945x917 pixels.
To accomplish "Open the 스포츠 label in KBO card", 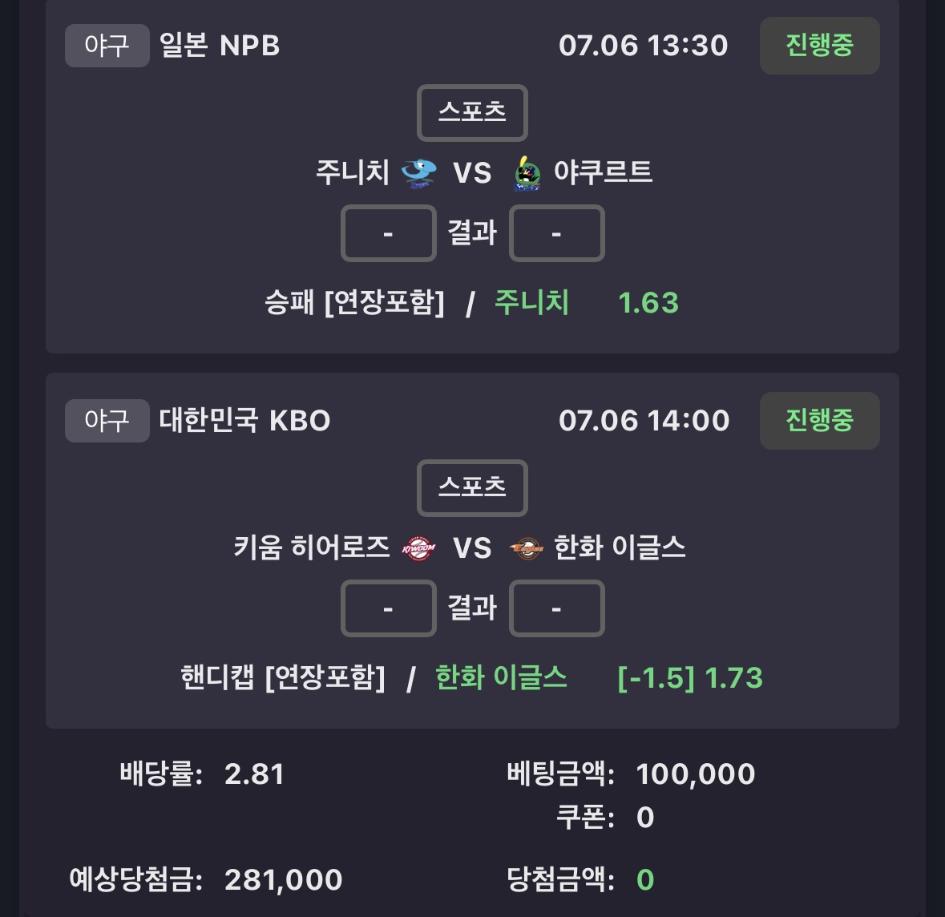I will pyautogui.click(x=473, y=487).
